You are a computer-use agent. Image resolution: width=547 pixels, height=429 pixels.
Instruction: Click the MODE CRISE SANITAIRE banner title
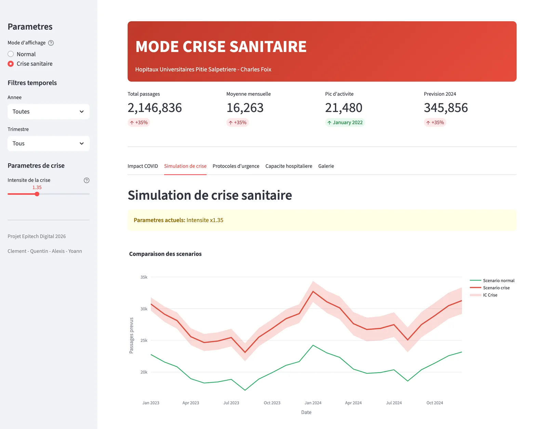click(x=221, y=47)
